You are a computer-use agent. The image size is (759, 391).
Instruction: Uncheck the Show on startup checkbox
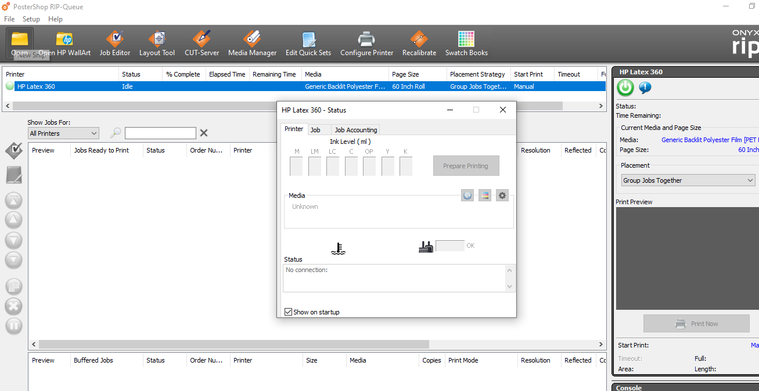click(x=289, y=312)
